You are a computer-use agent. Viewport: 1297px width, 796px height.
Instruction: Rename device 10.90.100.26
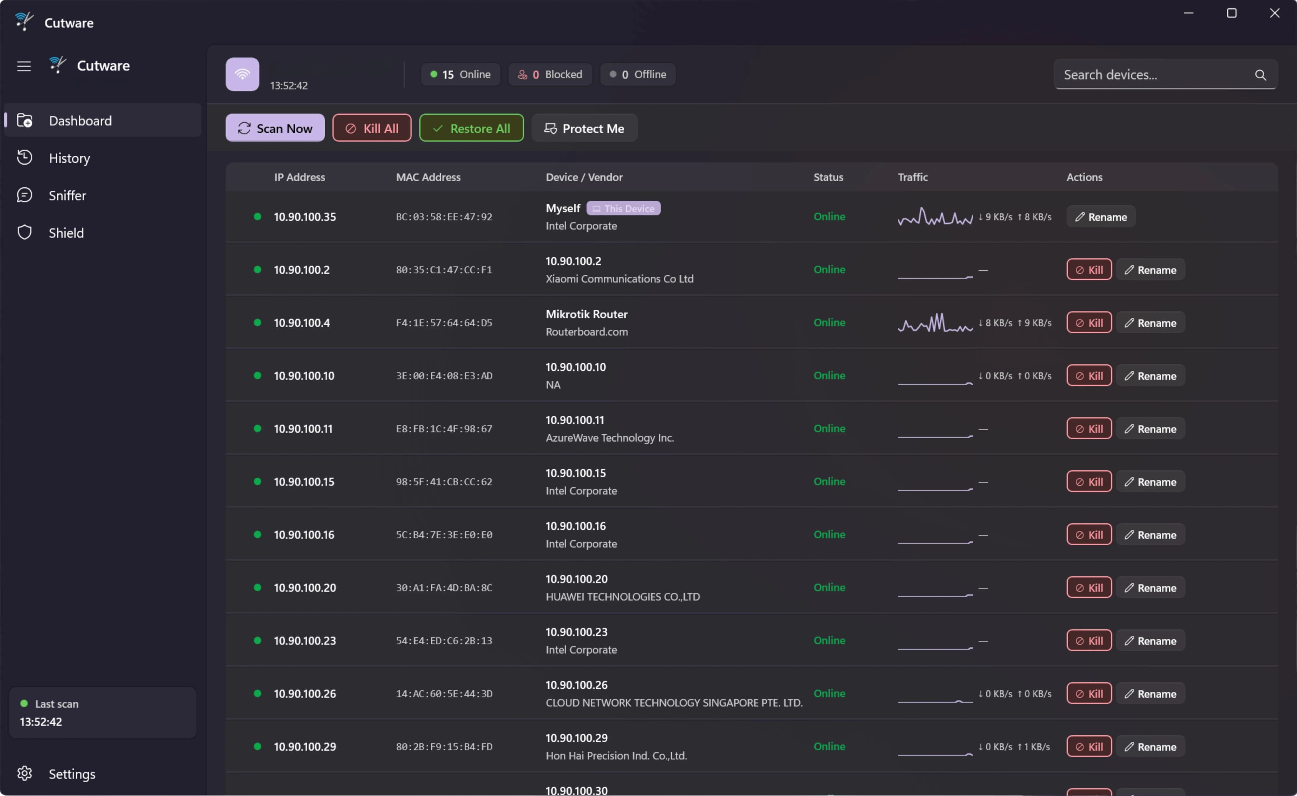click(1150, 694)
